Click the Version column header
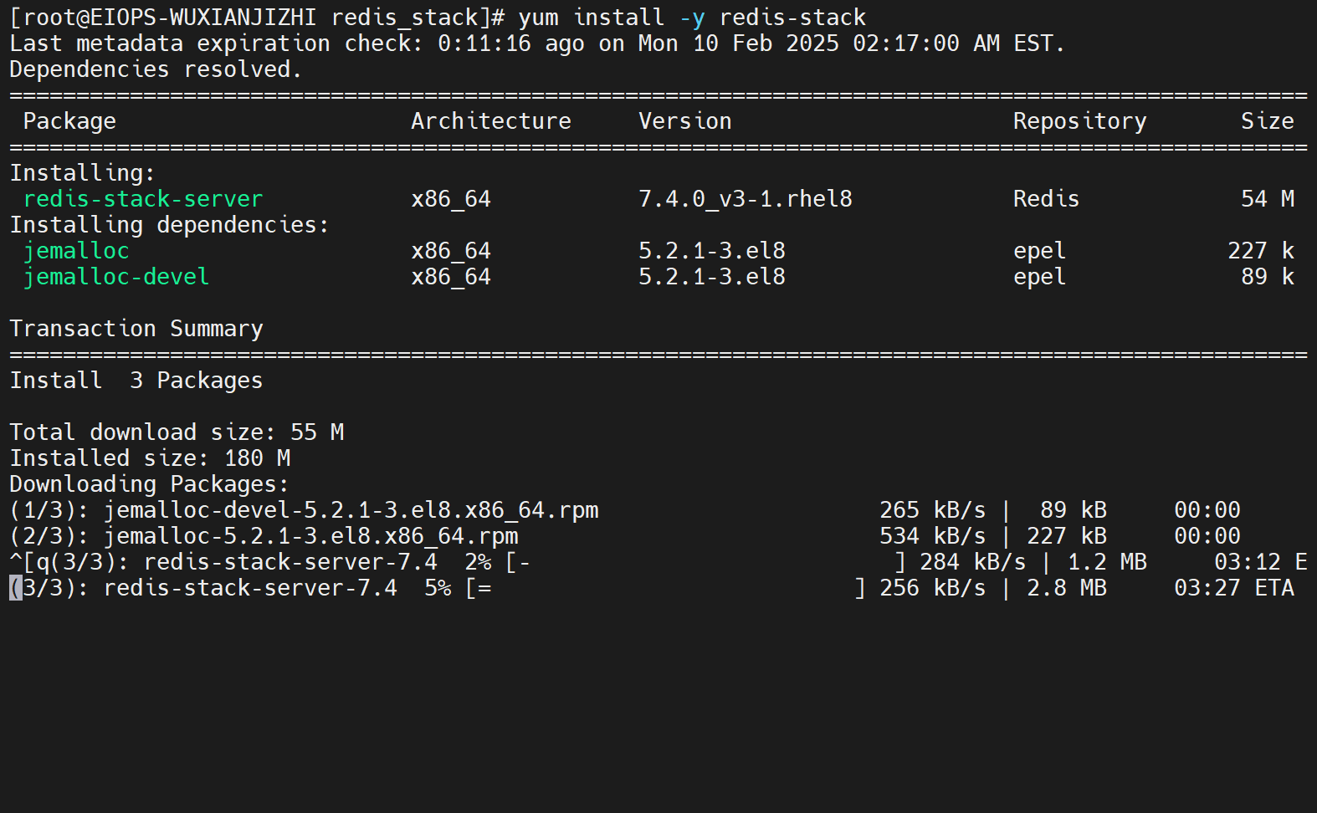Screen dimensions: 1317x813 click(x=684, y=121)
